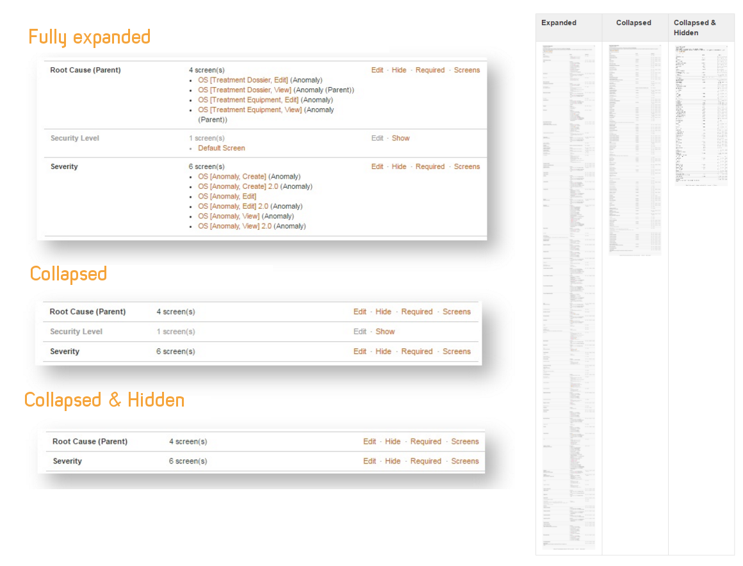Image resolution: width=743 pixels, height=566 pixels.
Task: Click '4 screen(s)' in the Fully expanded panel
Action: (207, 70)
